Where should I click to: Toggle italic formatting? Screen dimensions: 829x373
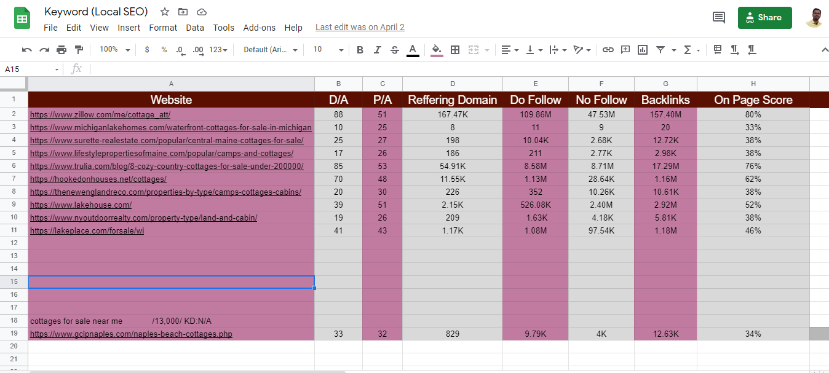tap(377, 50)
